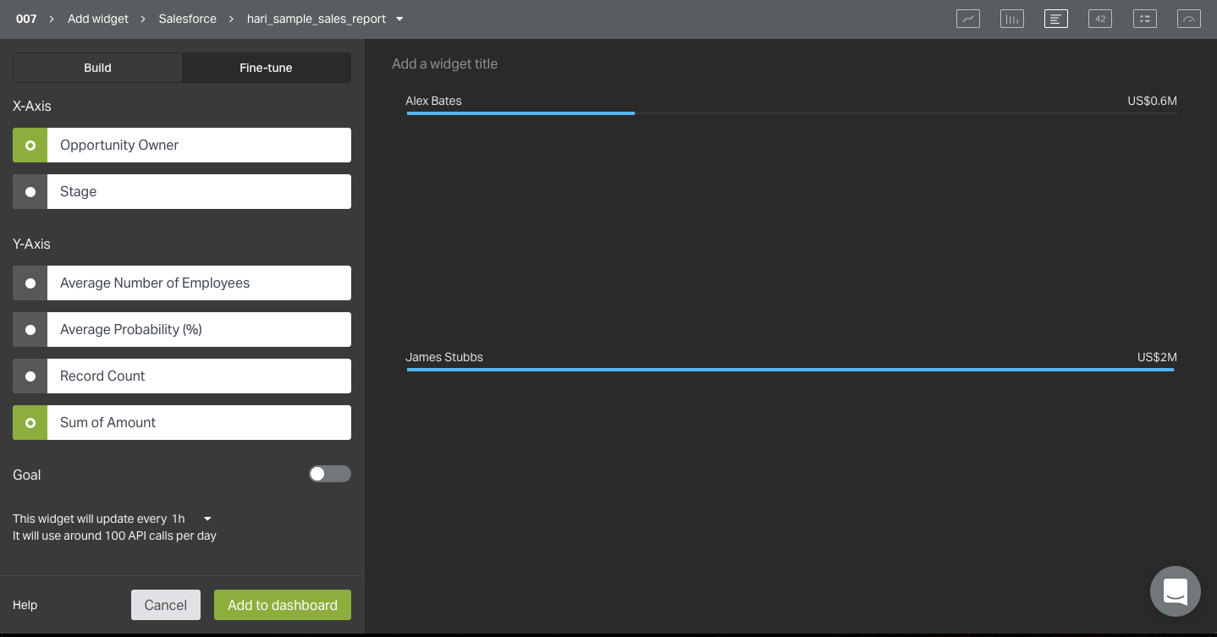Click the Add to dashboard button
This screenshot has height=637, width=1217.
[282, 605]
